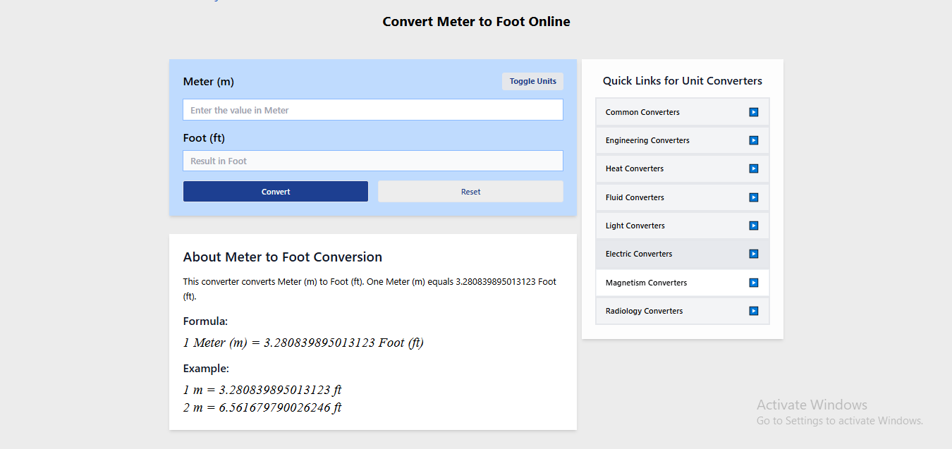Select the Meter value input field

pos(372,109)
